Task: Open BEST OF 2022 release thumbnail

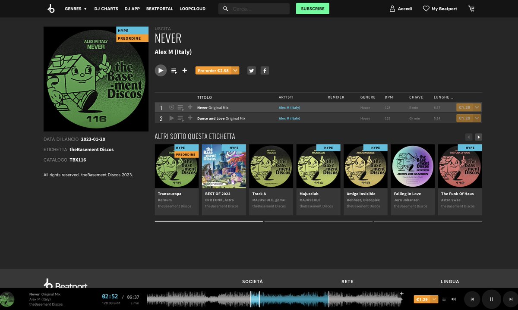Action: pyautogui.click(x=224, y=166)
